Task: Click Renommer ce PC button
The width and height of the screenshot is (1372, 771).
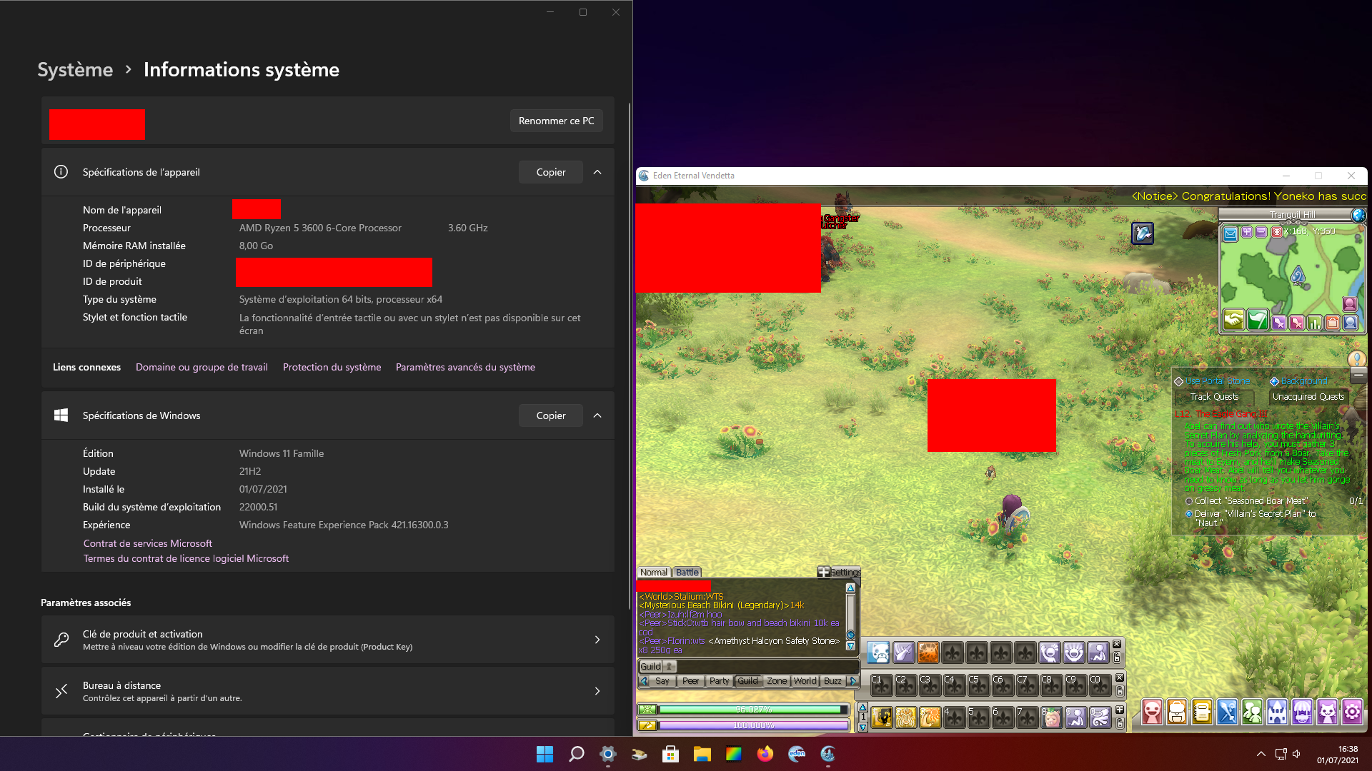Action: tap(556, 121)
